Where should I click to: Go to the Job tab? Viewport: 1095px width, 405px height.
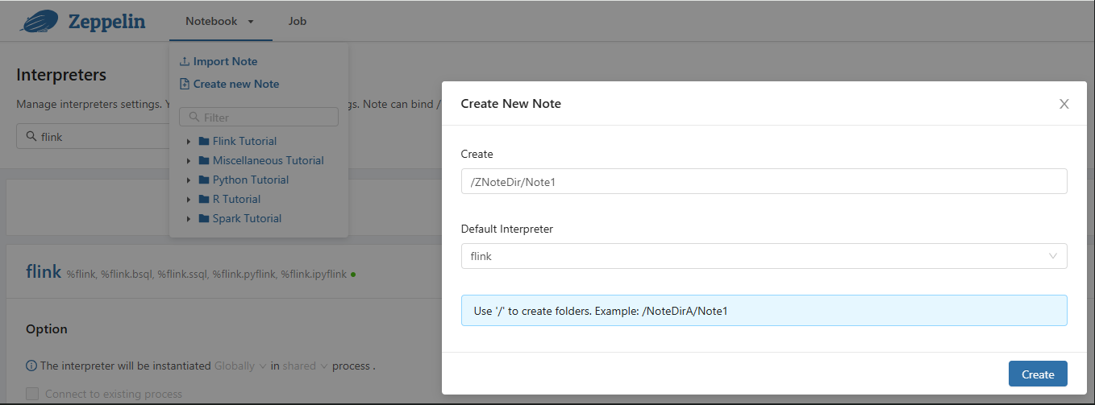[x=298, y=22]
